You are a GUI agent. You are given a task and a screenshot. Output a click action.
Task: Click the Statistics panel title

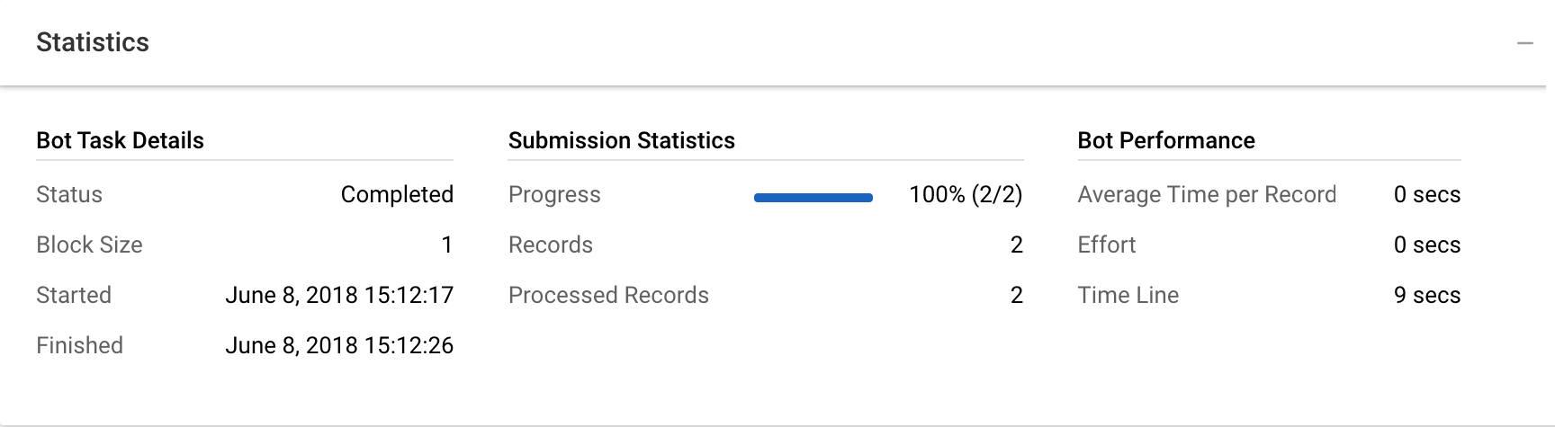coord(93,42)
